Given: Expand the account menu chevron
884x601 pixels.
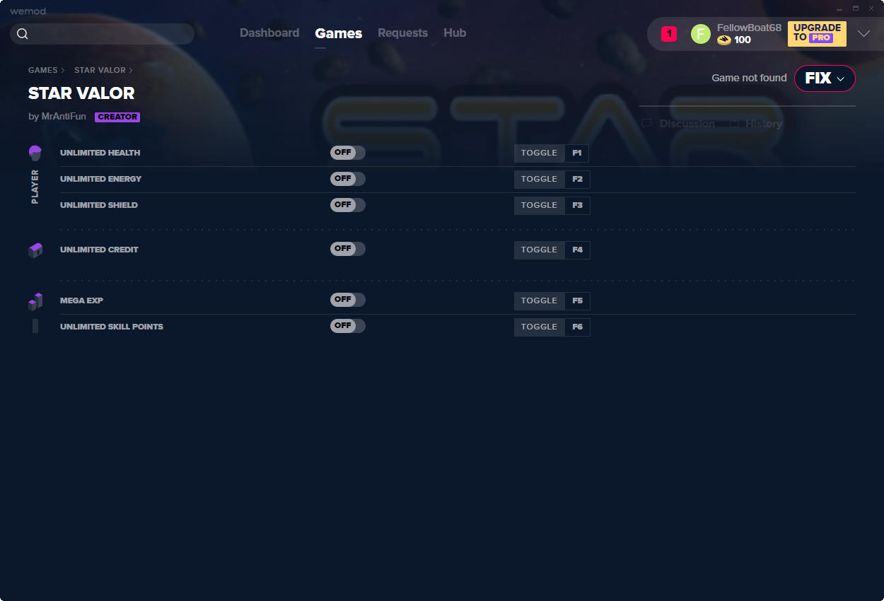Looking at the screenshot, I should coord(863,34).
